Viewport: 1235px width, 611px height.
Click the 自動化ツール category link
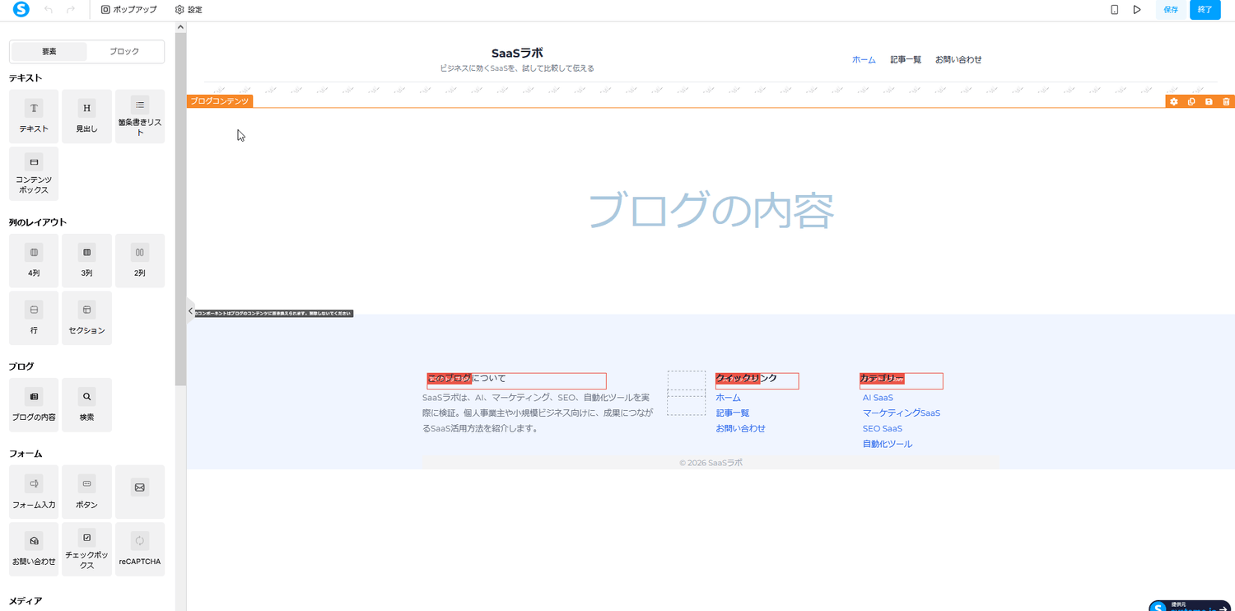(x=888, y=445)
